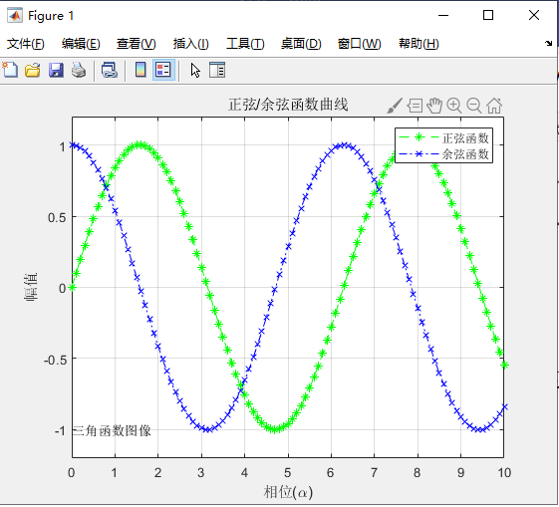Viewport: 559px width, 507px height.
Task: Click the 三角函数图像 text annotation
Action: (112, 430)
